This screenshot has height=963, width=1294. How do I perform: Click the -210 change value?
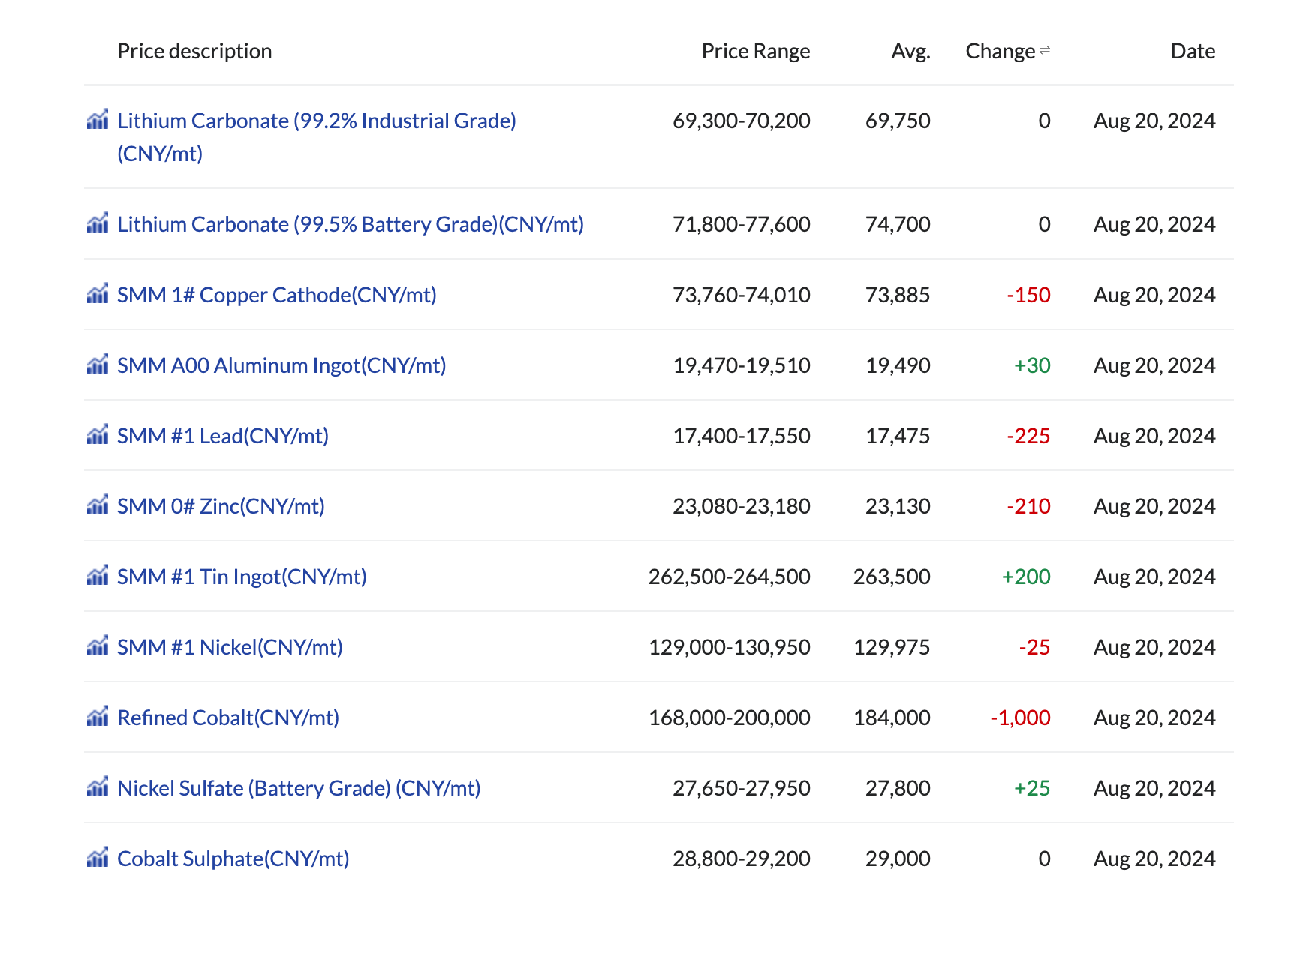pyautogui.click(x=1028, y=506)
